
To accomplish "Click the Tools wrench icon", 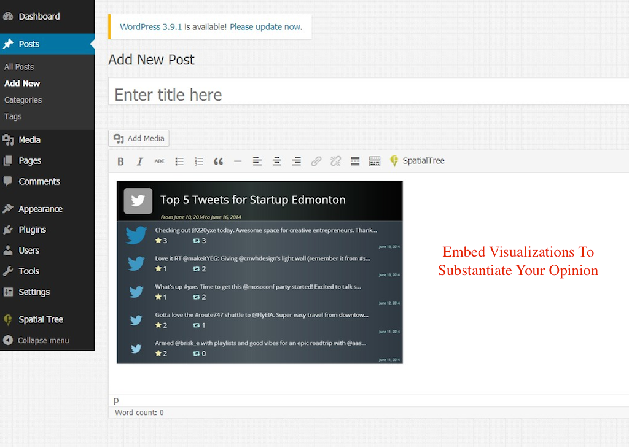I will click(x=8, y=271).
